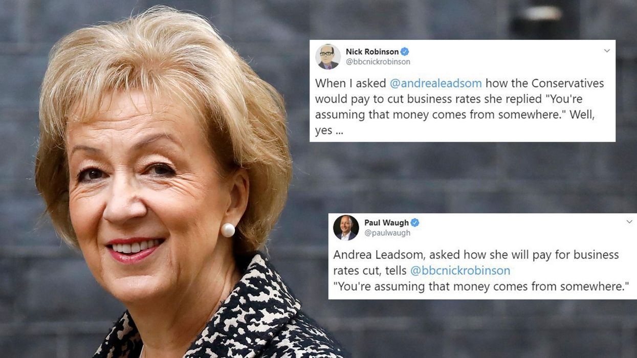
Task: Click the quoted final line of Paul Waugh's tweet
Action: tap(481, 287)
